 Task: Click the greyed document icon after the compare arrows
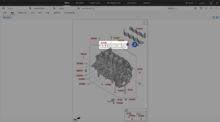[x=216, y=8]
